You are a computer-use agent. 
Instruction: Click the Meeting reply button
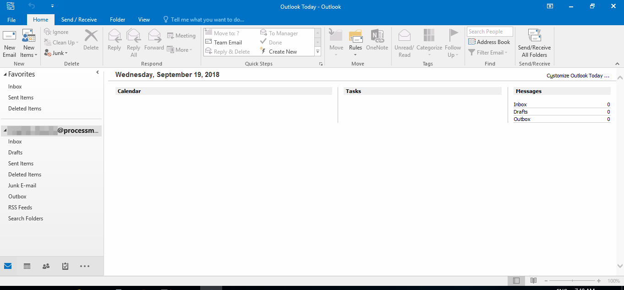click(x=181, y=36)
